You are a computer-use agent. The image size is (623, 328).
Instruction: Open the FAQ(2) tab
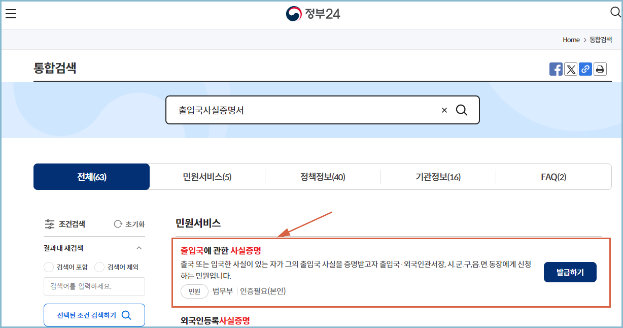(x=553, y=176)
